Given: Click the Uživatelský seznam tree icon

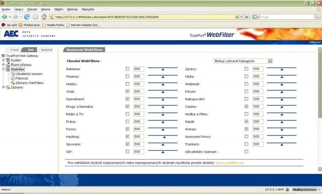Looking at the screenshot, I should (13, 74).
